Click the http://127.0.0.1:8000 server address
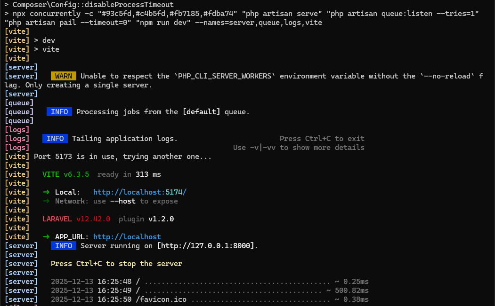Image resolution: width=495 pixels, height=306 pixels. 207,246
